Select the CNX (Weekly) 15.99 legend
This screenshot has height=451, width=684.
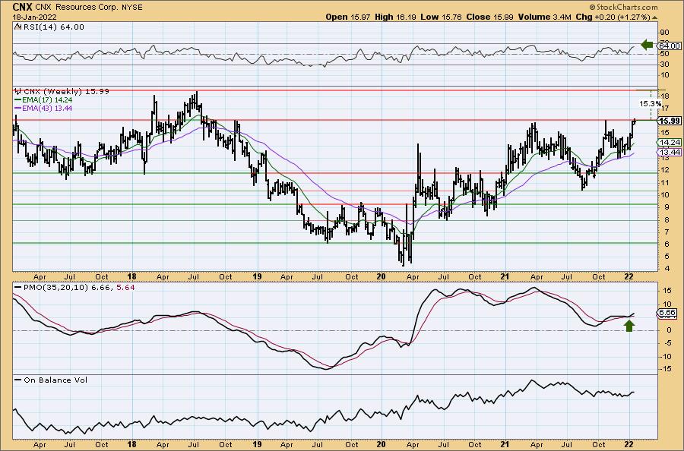[66, 92]
